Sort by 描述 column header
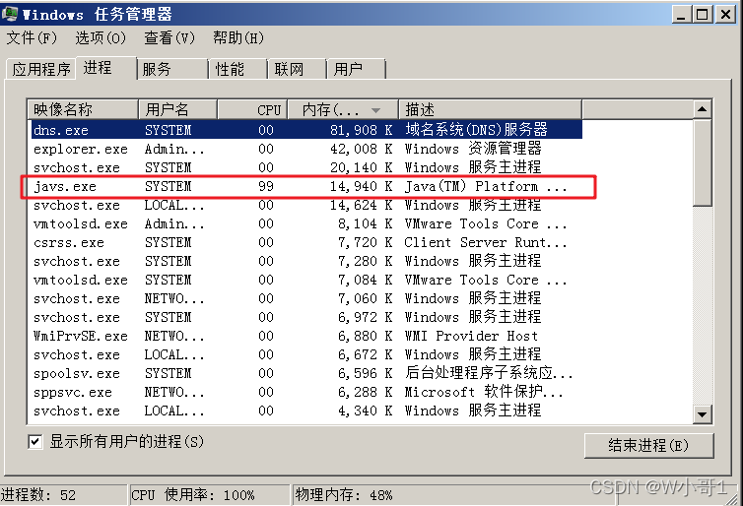The height and width of the screenshot is (506, 743). pos(491,110)
